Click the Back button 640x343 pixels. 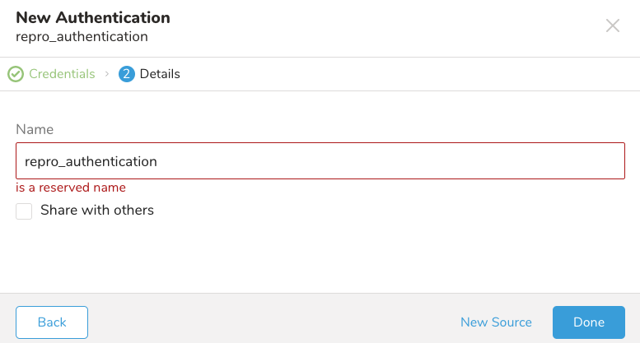pos(52,322)
